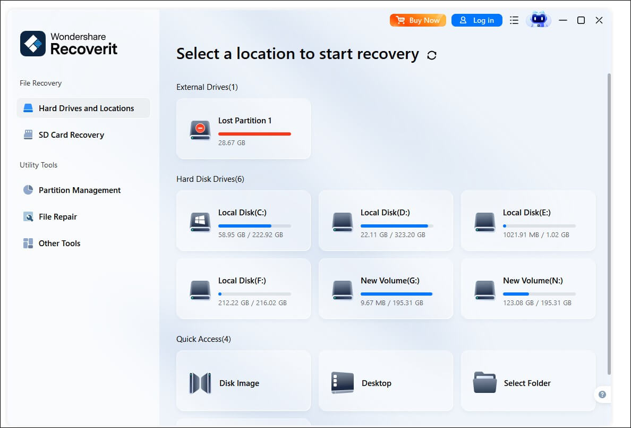Refresh the location list
Image resolution: width=631 pixels, height=428 pixels.
click(x=432, y=55)
